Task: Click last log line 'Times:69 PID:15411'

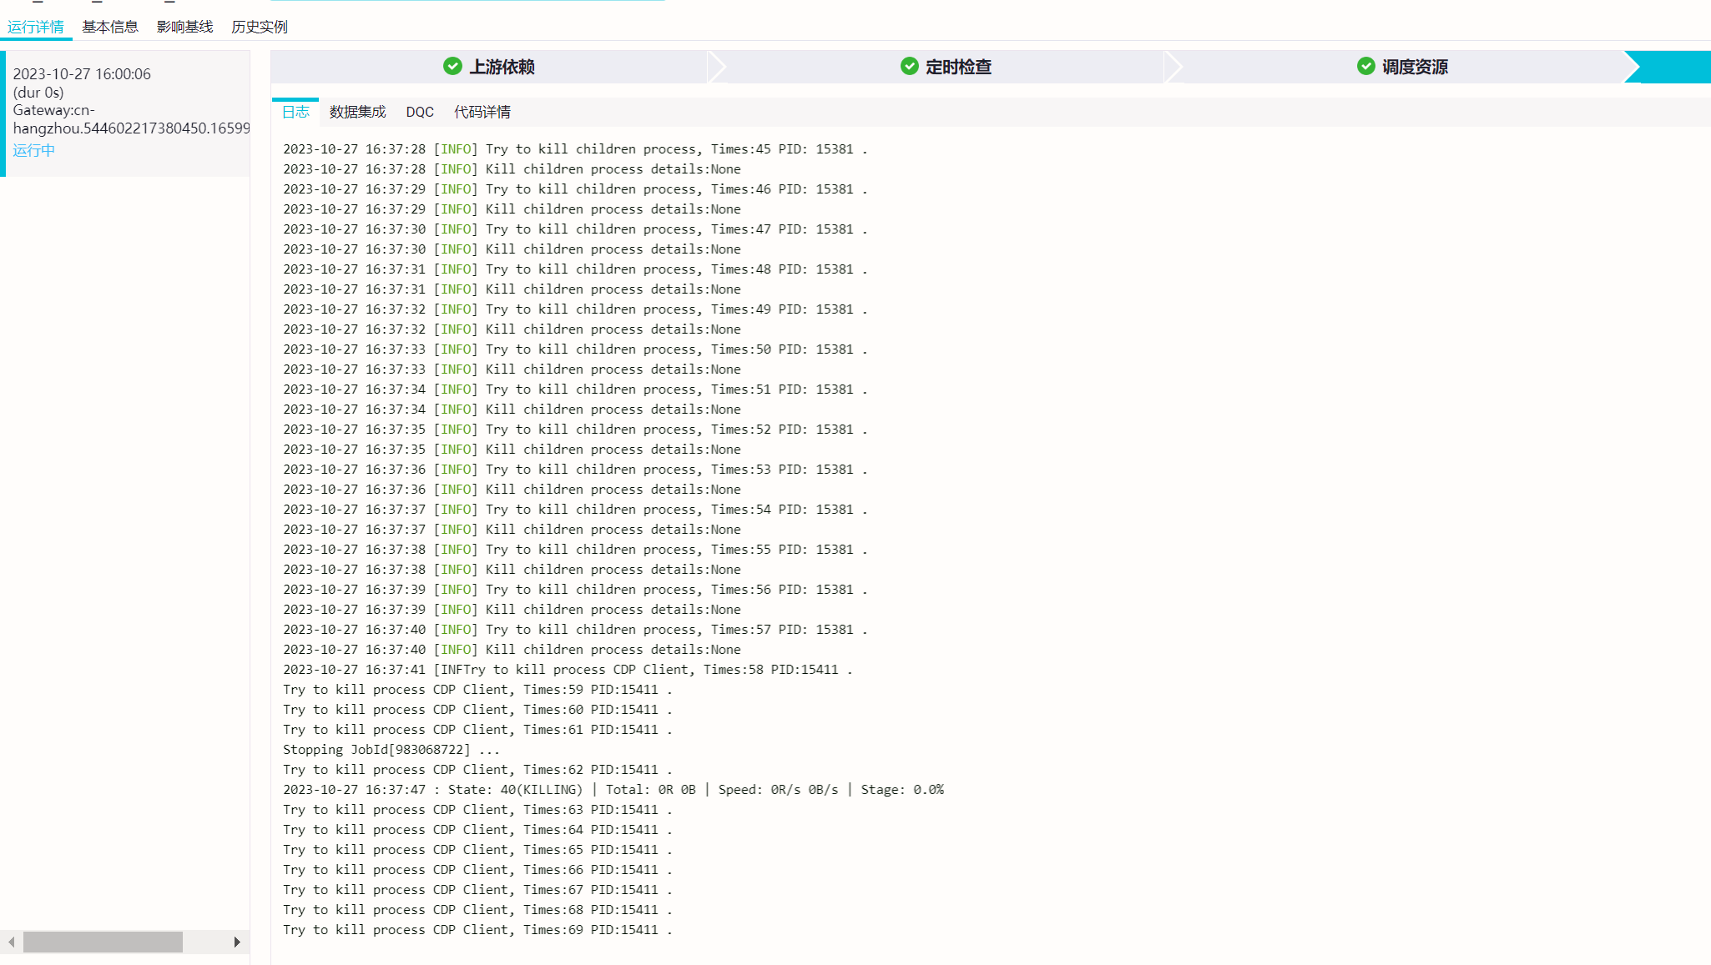Action: coord(477,929)
